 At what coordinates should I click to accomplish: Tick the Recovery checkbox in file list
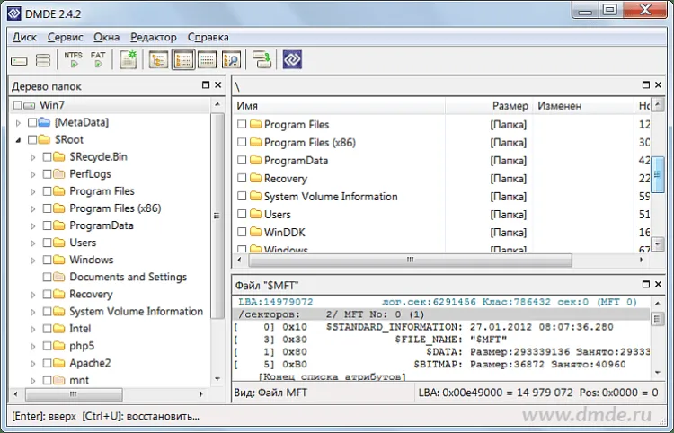(242, 179)
